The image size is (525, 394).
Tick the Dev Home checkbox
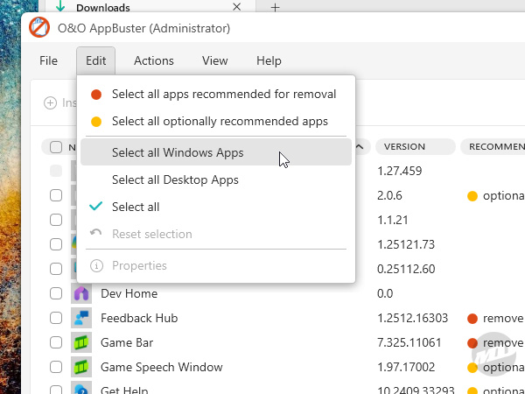point(56,293)
